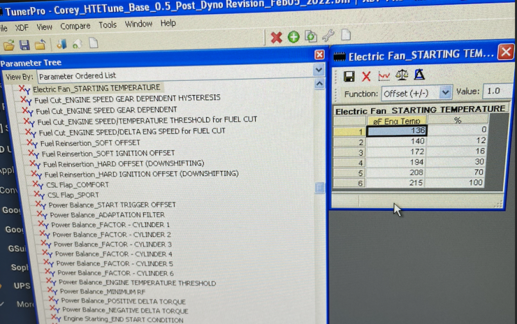This screenshot has width=517, height=324.
Task: Click the balance scales compare icon
Action: (401, 75)
